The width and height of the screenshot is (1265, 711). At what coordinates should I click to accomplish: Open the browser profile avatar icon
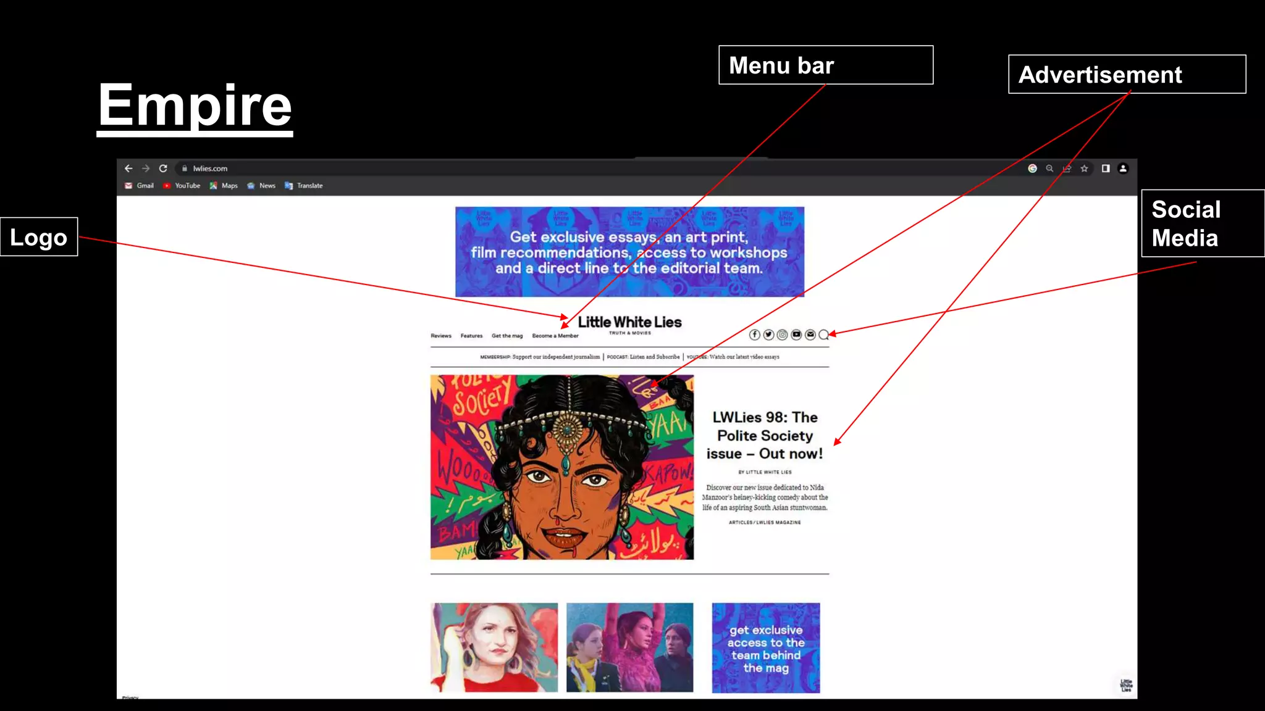pos(1123,168)
